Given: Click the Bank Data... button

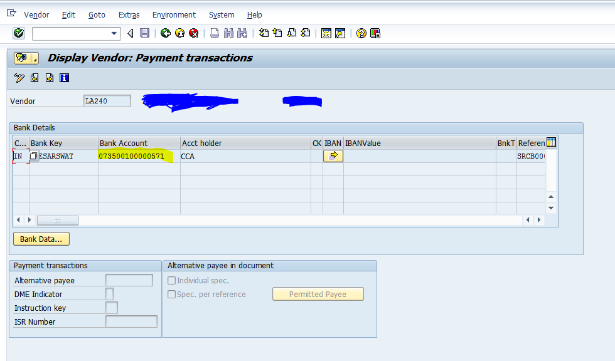Looking at the screenshot, I should (x=41, y=239).
